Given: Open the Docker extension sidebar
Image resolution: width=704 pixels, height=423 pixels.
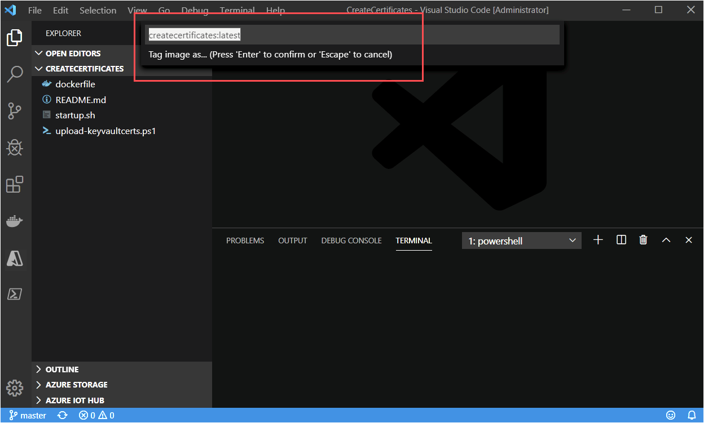Looking at the screenshot, I should (x=15, y=221).
